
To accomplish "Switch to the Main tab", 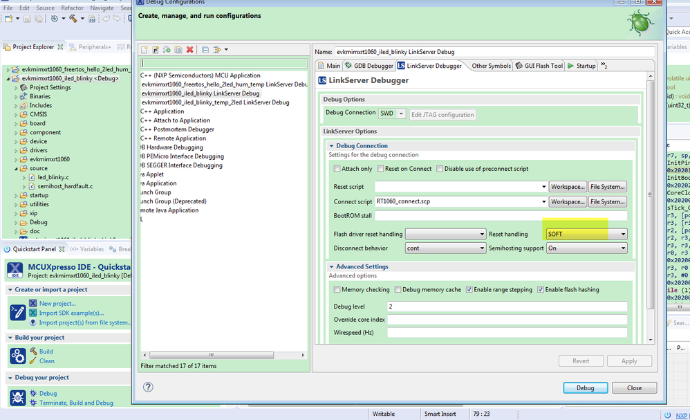I will point(328,66).
